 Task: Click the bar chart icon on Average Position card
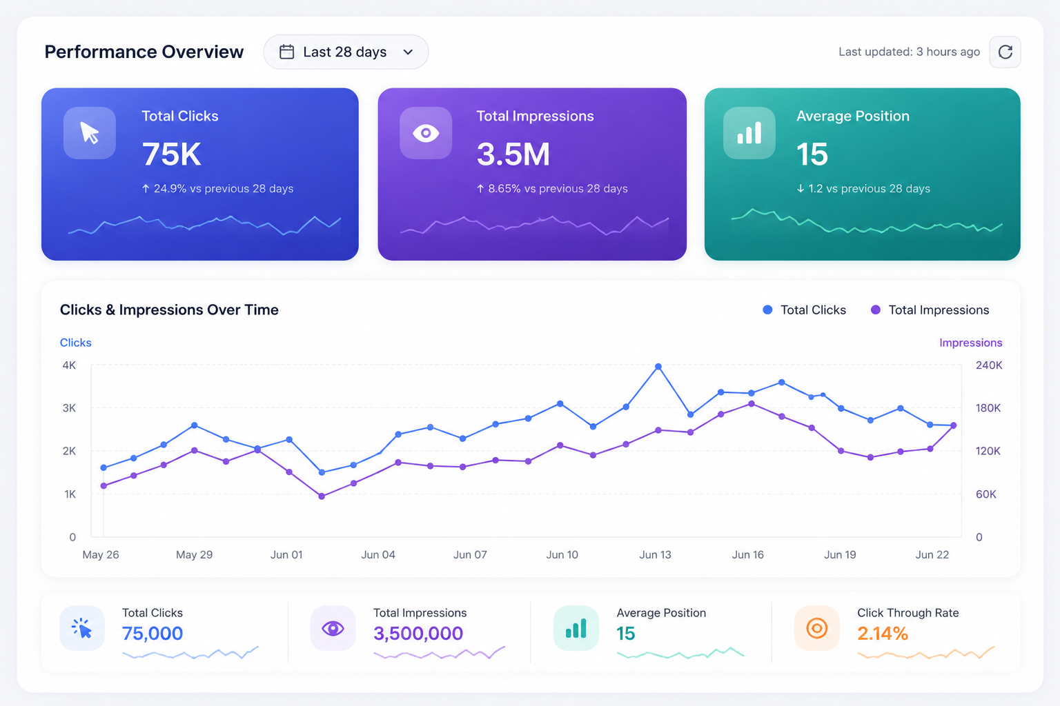click(749, 133)
